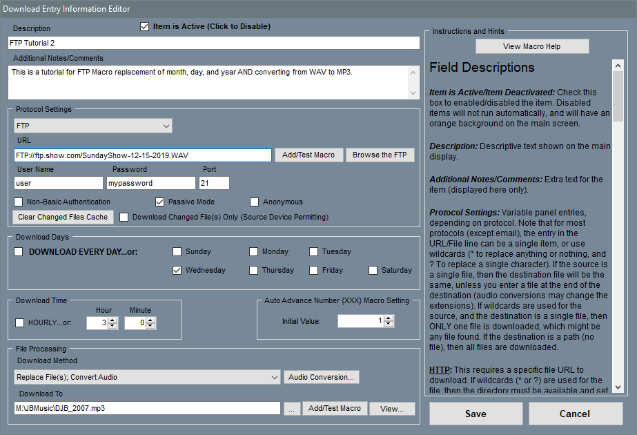Open the FTP protocol dropdown
The height and width of the screenshot is (435, 637).
coord(93,126)
